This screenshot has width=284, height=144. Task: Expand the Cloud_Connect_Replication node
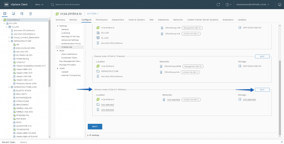[x=9, y=38]
